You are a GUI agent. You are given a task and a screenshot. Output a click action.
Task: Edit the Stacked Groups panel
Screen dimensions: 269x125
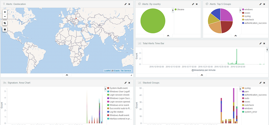coord(260,83)
